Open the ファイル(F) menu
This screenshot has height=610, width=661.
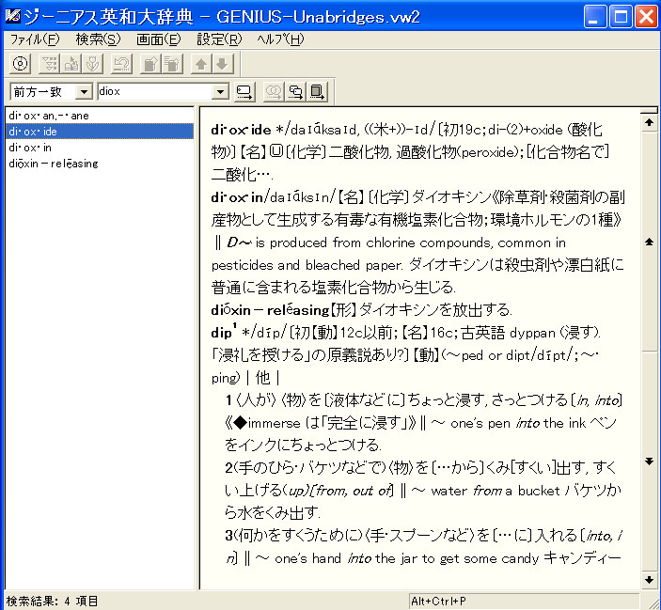[x=34, y=39]
